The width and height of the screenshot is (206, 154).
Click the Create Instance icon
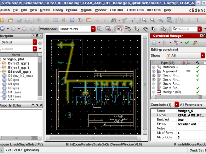(x=181, y=20)
